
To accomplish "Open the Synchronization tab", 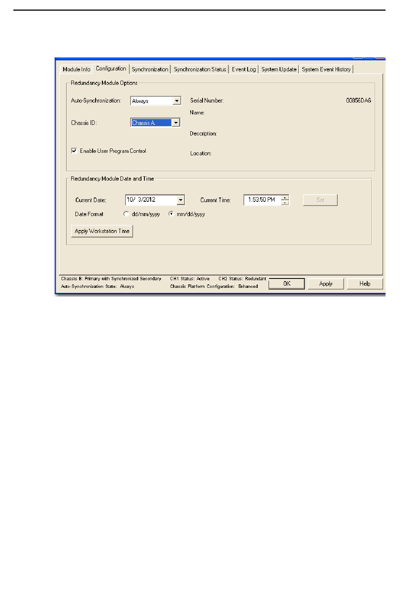I will click(x=150, y=69).
